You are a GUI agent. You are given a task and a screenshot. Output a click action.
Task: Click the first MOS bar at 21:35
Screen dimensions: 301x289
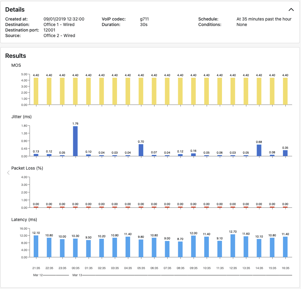click(x=36, y=91)
